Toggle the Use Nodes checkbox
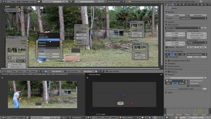This screenshot has width=211, height=119. point(50,71)
